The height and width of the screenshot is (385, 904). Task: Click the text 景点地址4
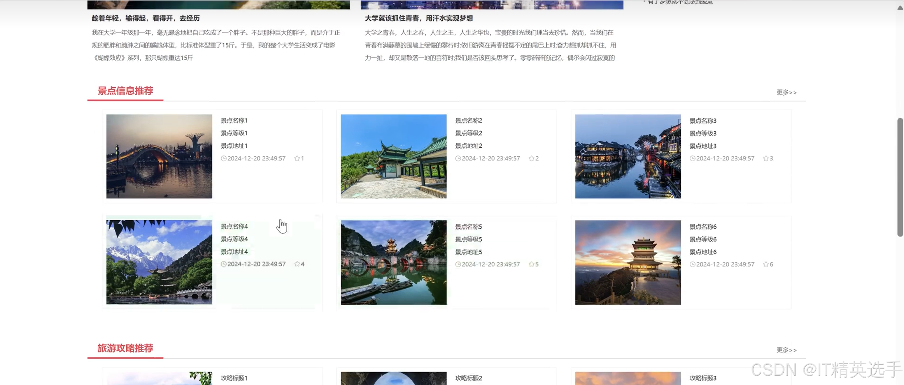click(x=234, y=252)
